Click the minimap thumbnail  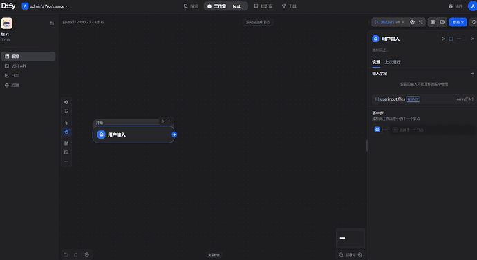tap(350, 238)
